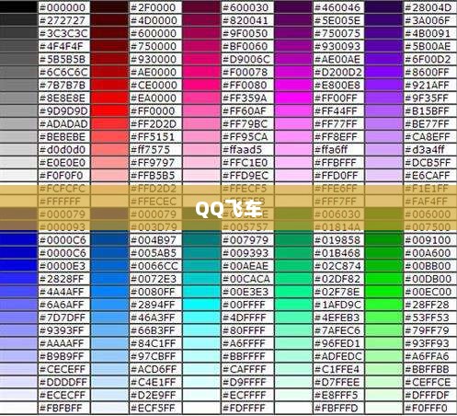This screenshot has width=457, height=416.
Task: Select the hex code #E800E8
Action: 337,86
